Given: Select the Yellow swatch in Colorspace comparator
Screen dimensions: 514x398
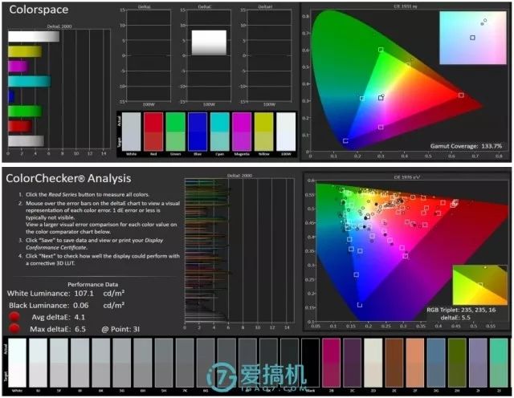Looking at the screenshot, I should tap(264, 130).
